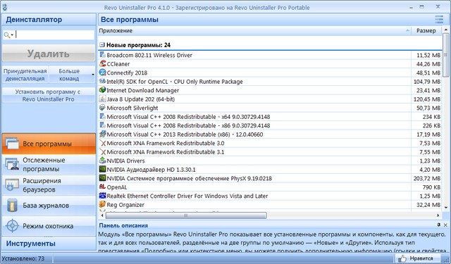Click Установить программу с Revo Uninstaller Pro
Image resolution: width=451 pixels, height=264 pixels.
[49, 95]
